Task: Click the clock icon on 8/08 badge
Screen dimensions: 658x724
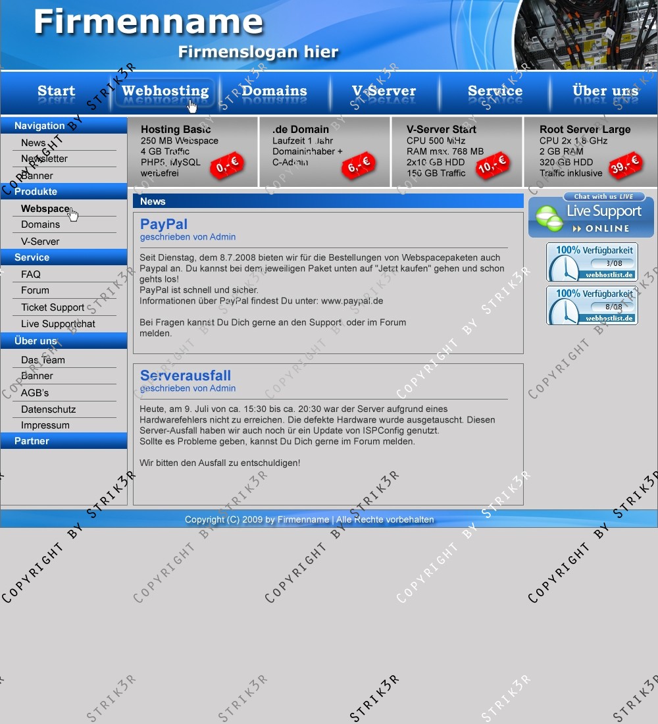Action: tap(565, 311)
